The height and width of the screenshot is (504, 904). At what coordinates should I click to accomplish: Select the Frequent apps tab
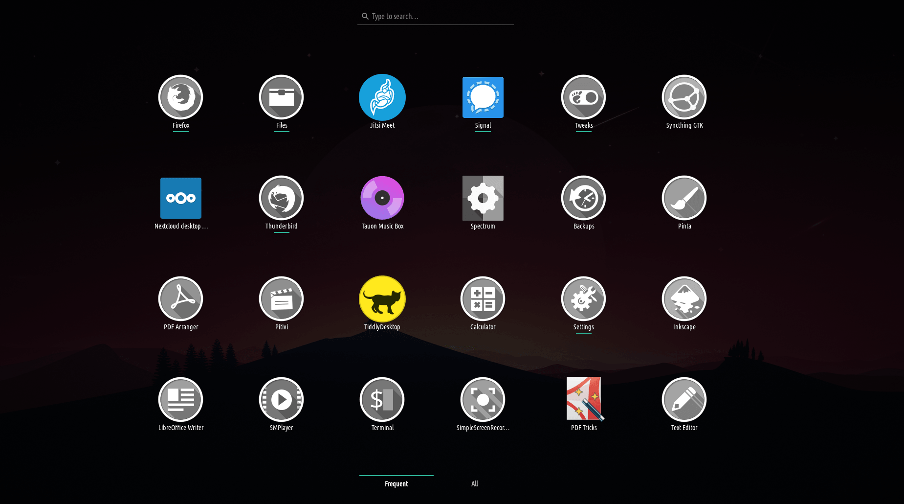(396, 483)
